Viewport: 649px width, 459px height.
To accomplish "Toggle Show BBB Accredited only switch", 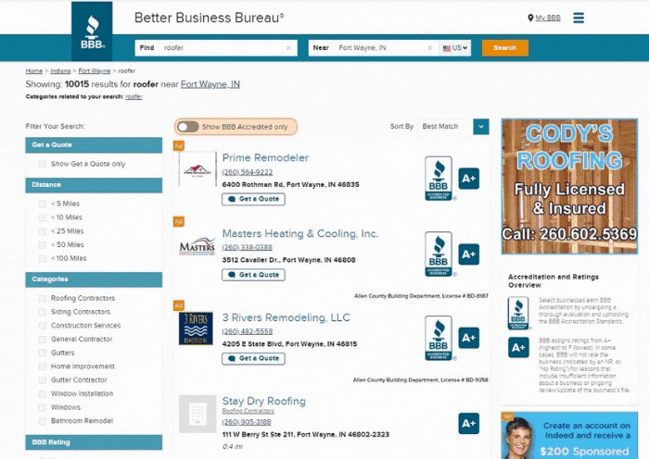I will pos(188,127).
